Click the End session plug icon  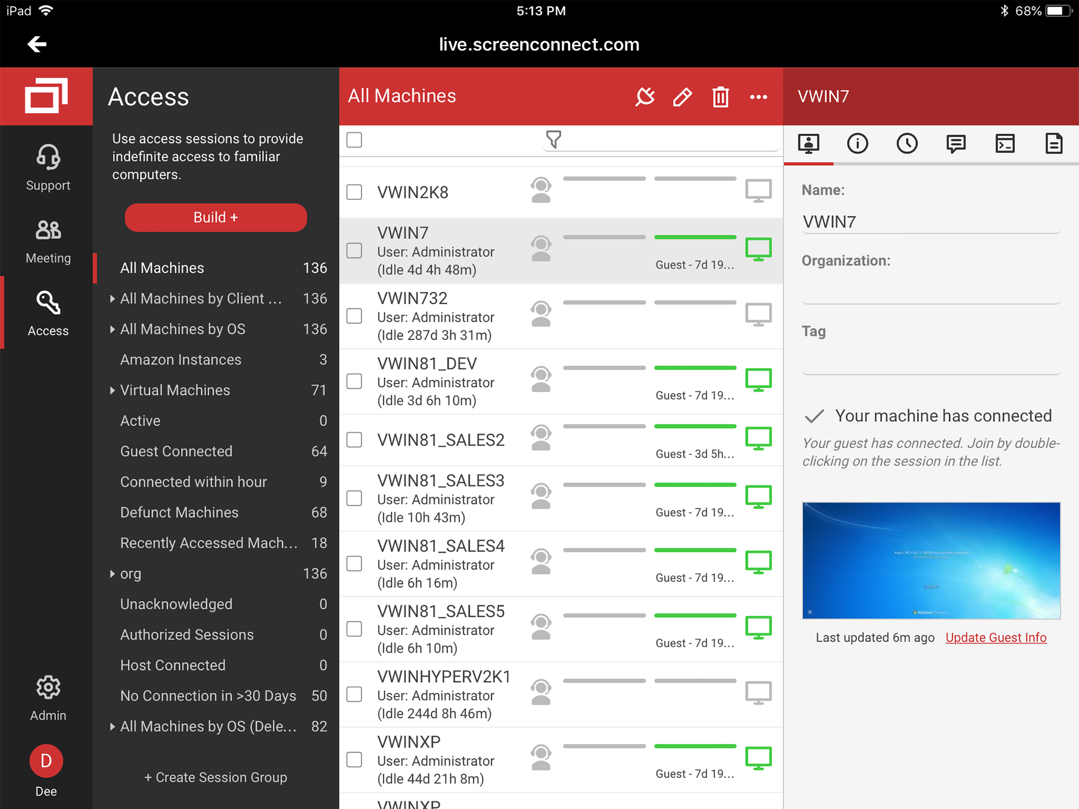click(x=645, y=97)
